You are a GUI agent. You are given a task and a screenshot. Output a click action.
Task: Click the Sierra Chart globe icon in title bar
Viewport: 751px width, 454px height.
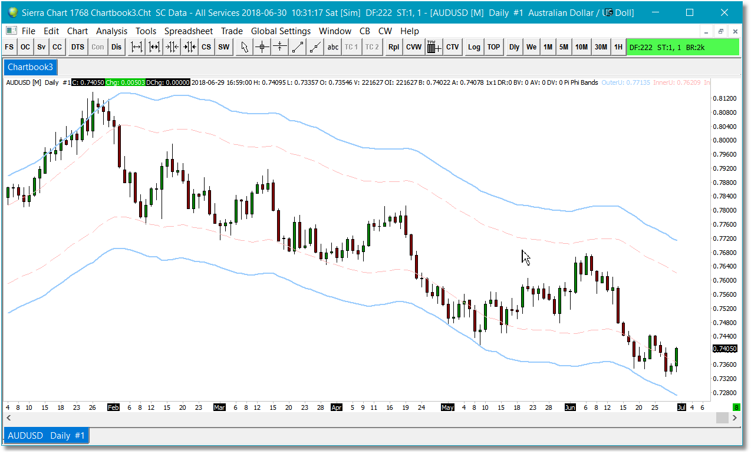point(13,12)
